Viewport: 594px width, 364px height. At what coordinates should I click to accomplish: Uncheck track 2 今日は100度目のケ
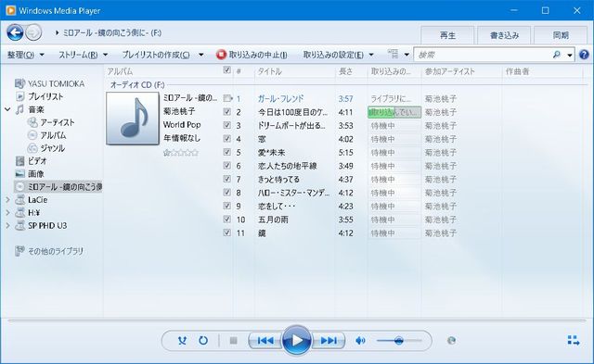tap(226, 112)
